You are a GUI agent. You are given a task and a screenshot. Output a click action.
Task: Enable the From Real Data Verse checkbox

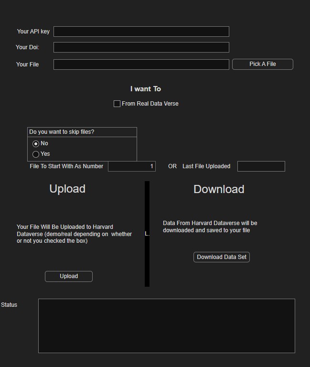(117, 104)
